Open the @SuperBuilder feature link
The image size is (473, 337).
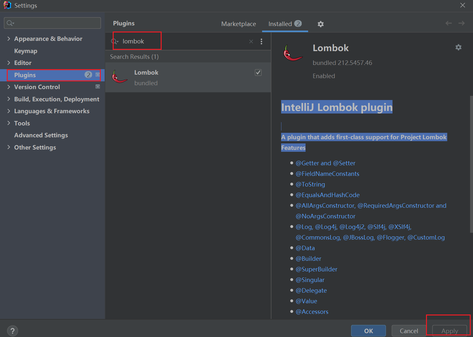point(317,269)
